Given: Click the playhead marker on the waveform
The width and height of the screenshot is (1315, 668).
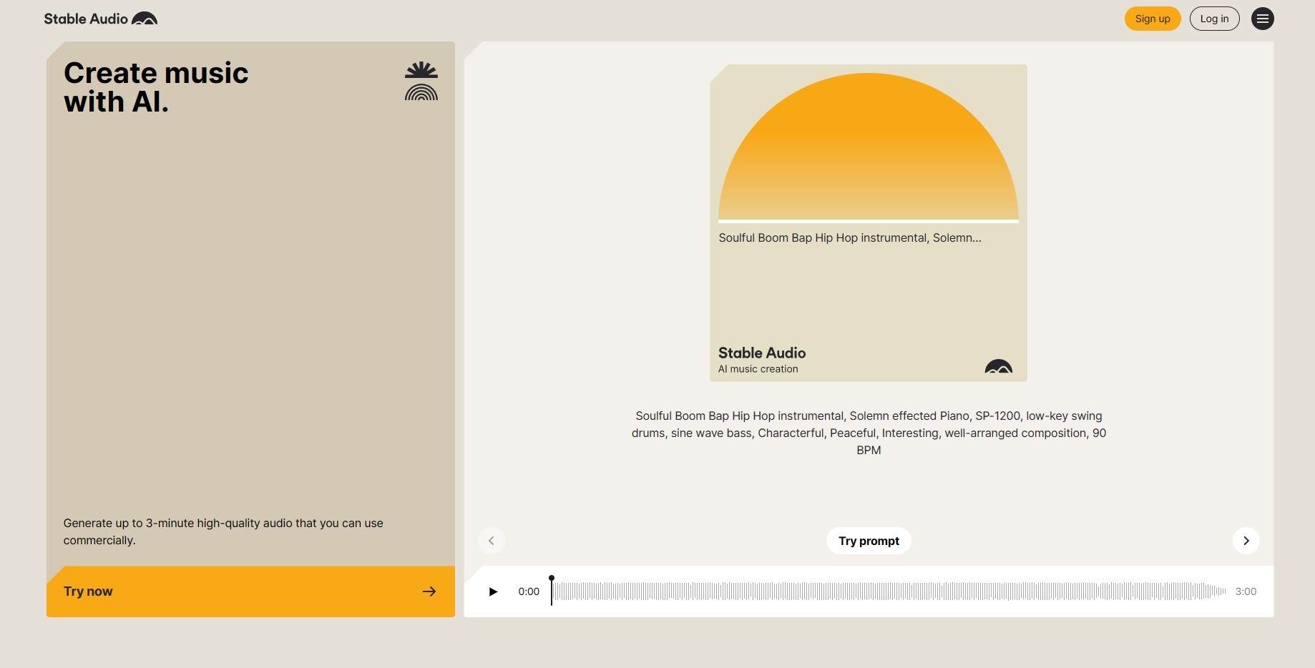Looking at the screenshot, I should coord(551,590).
